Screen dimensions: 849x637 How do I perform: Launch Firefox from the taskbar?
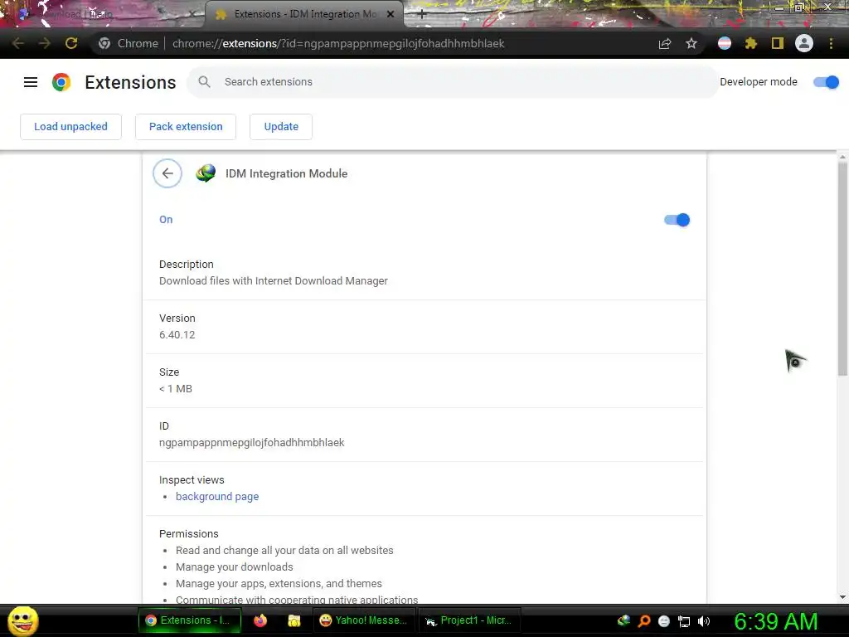click(x=260, y=620)
